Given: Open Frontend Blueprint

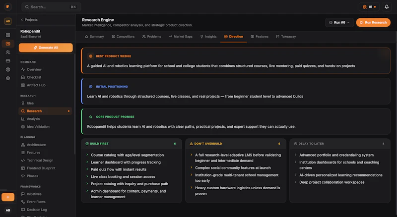Looking at the screenshot, I should (x=46, y=168).
